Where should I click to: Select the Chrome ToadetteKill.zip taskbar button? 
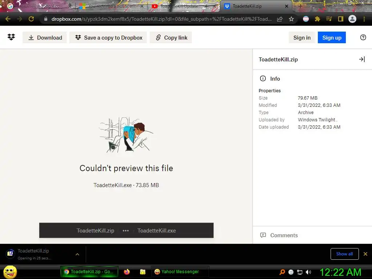(89, 272)
